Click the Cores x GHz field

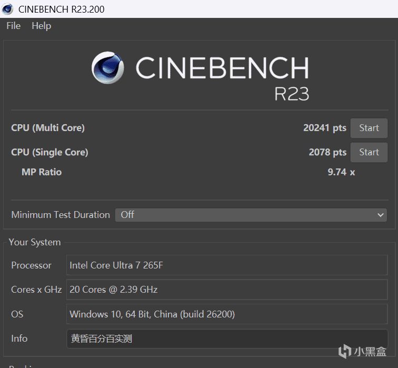point(227,290)
